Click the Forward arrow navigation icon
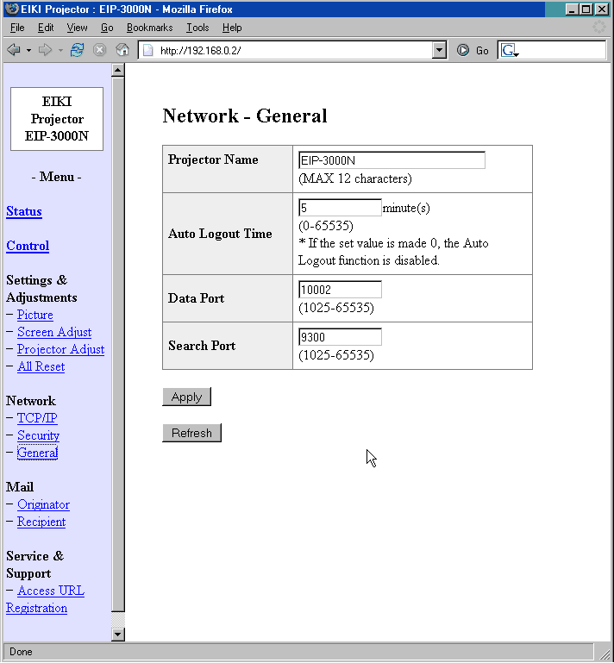Screen dimensions: 614x663 pos(44,50)
